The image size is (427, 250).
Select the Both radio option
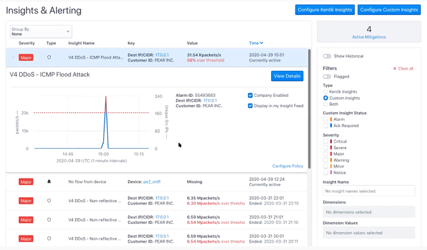325,104
